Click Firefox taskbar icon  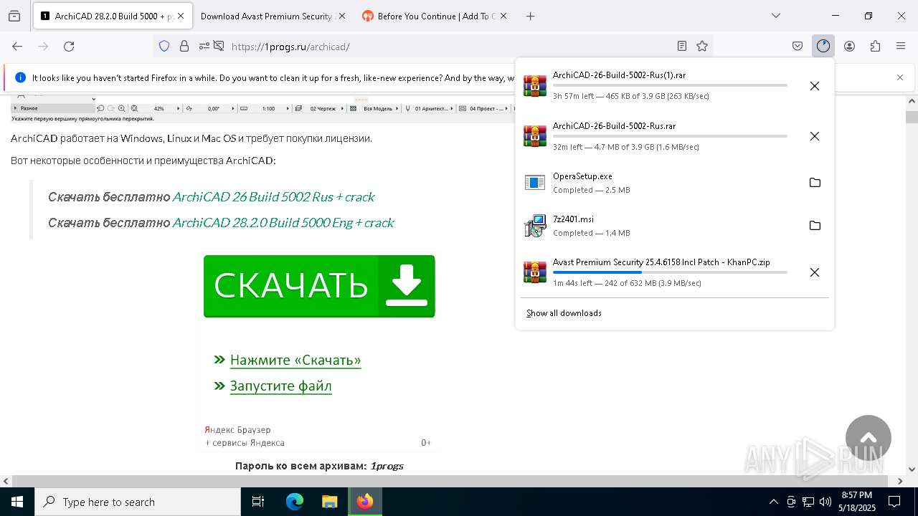365,502
